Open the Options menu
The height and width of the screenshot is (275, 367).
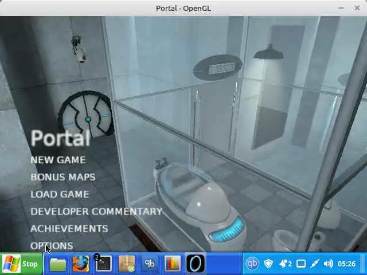point(52,246)
